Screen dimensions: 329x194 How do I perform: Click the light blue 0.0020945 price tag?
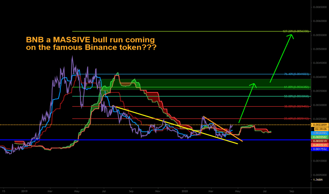(320, 133)
